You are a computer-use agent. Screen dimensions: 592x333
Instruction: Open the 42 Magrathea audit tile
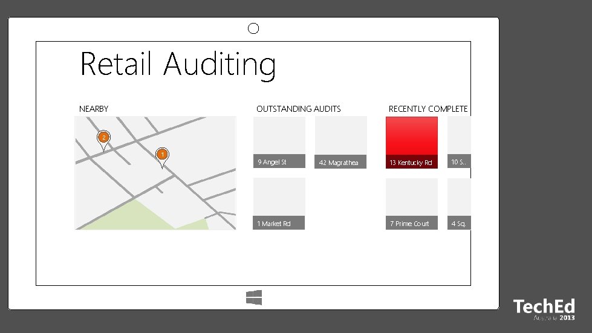(340, 143)
